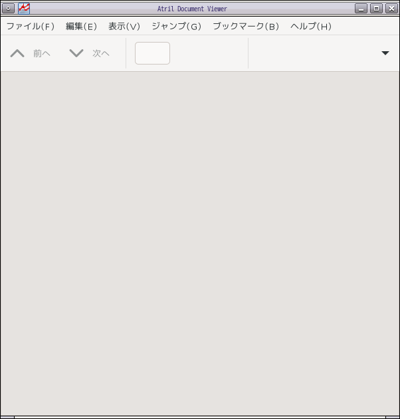Open the 表示(V) menu
400x419 pixels.
[124, 26]
